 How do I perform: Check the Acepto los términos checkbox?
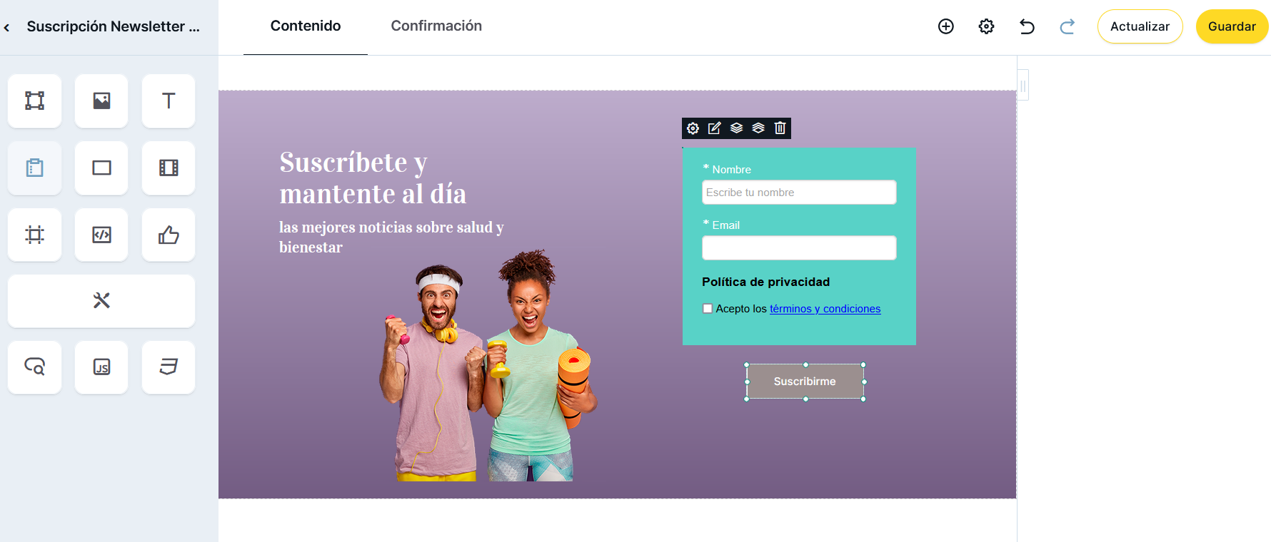coord(708,309)
